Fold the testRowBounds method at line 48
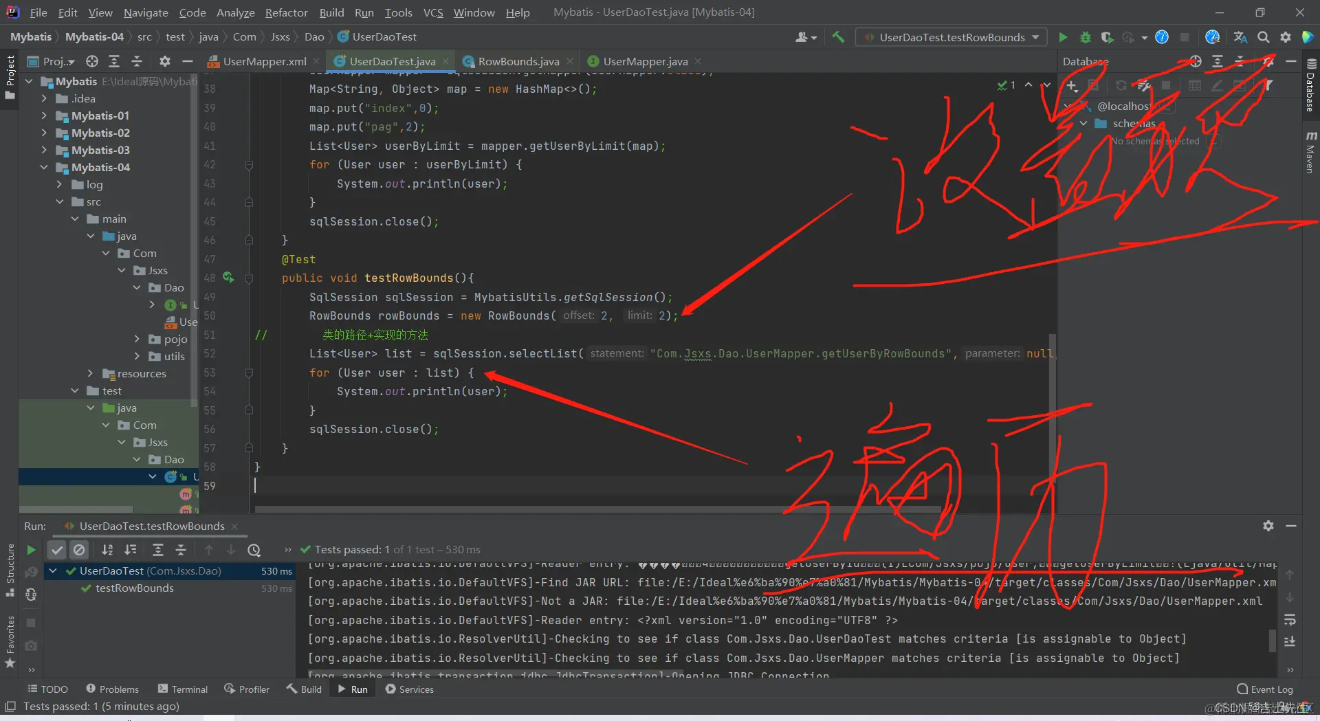 (249, 278)
